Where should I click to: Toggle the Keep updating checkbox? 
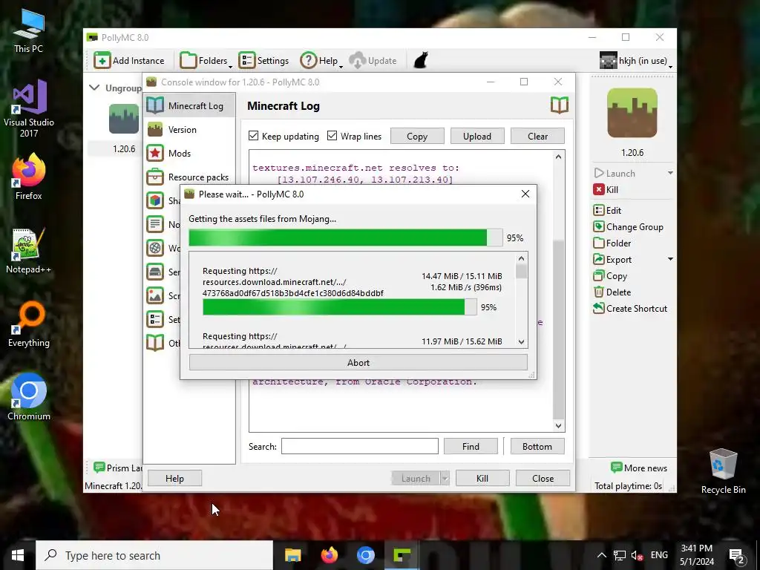254,136
